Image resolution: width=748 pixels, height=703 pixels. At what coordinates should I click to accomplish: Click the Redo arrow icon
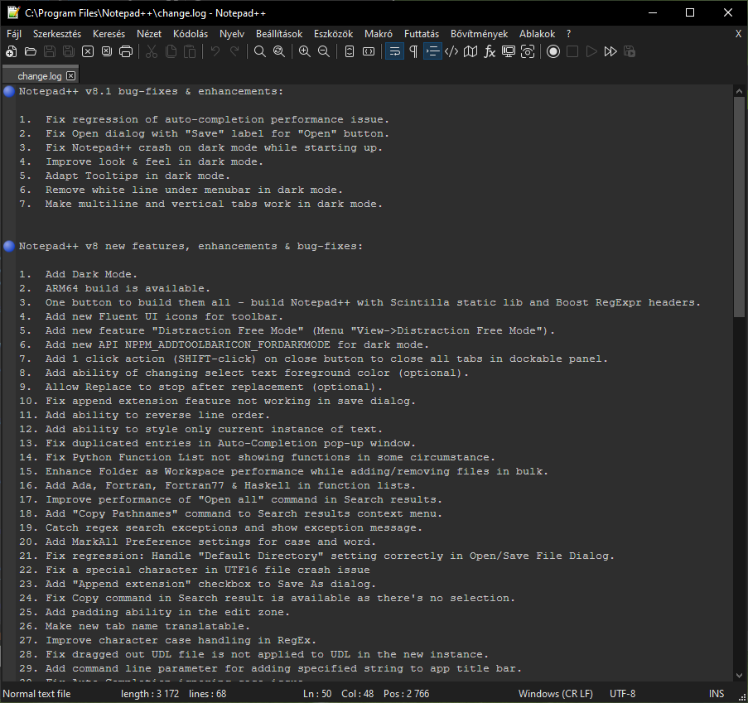pyautogui.click(x=234, y=51)
